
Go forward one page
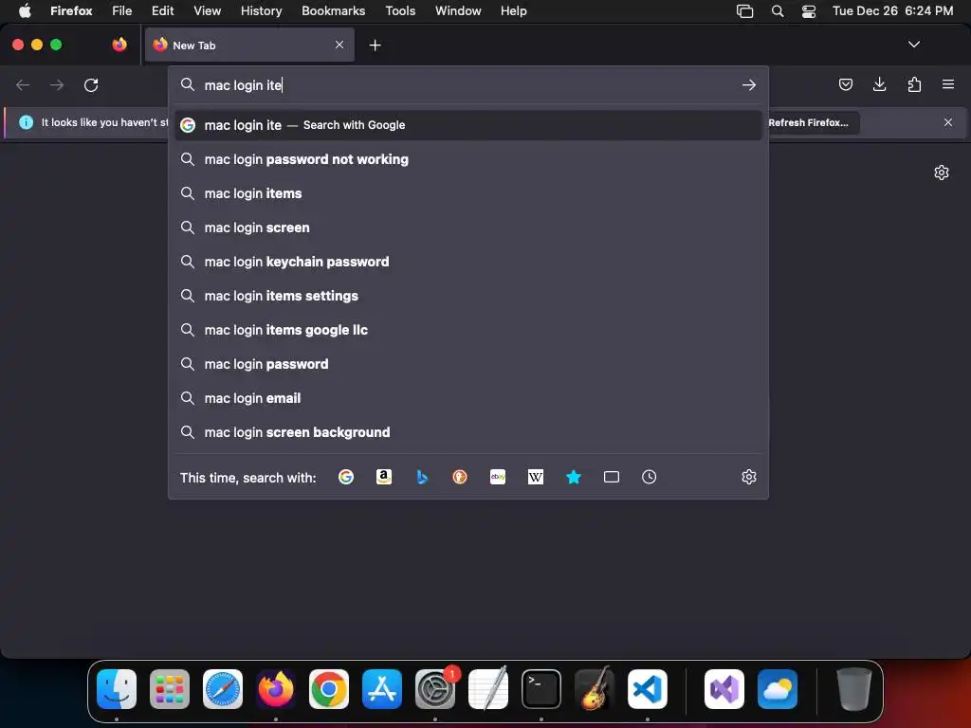(x=57, y=84)
